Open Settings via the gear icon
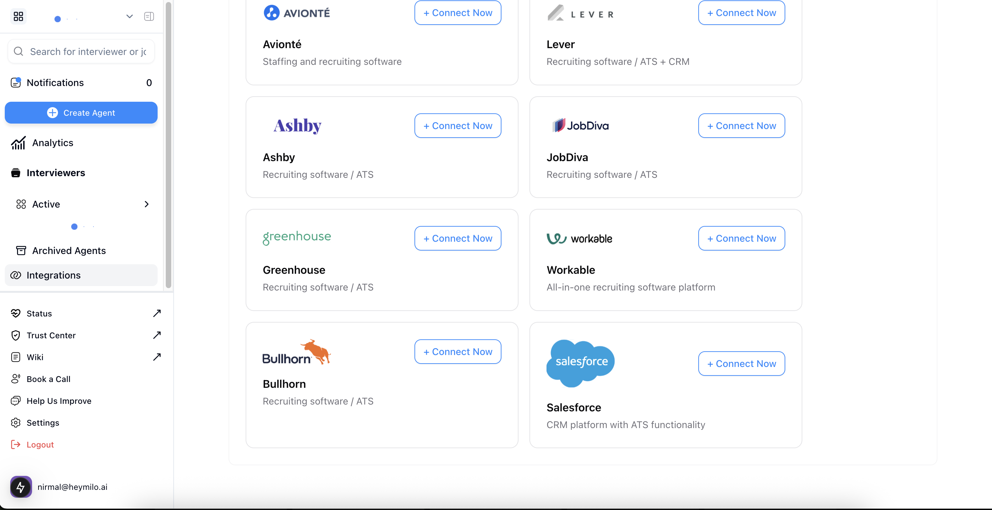This screenshot has height=510, width=992. 15,423
